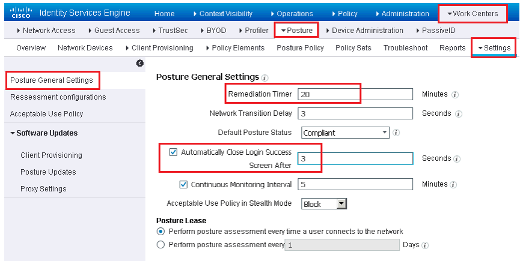Image resolution: width=520 pixels, height=261 pixels.
Task: Click the Cisco logo
Action: 21,13
